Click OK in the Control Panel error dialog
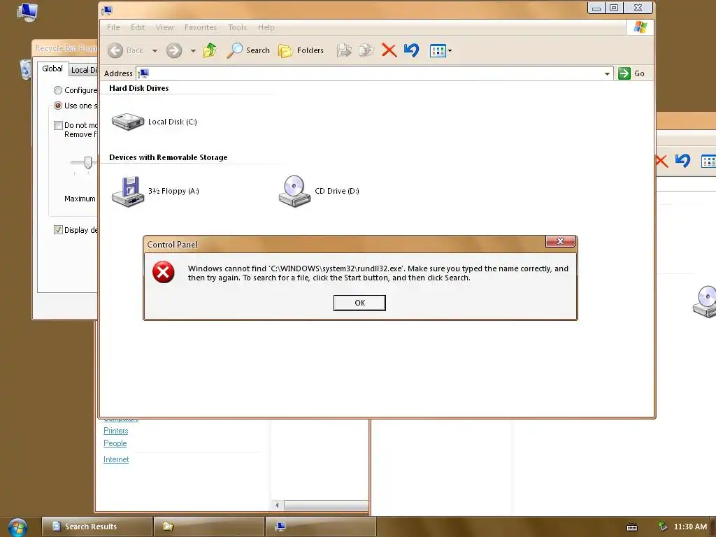Viewport: 716px width, 537px height. coord(359,303)
